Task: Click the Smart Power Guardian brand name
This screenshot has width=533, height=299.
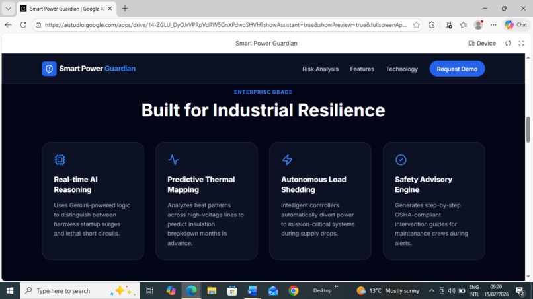Action: tap(97, 69)
